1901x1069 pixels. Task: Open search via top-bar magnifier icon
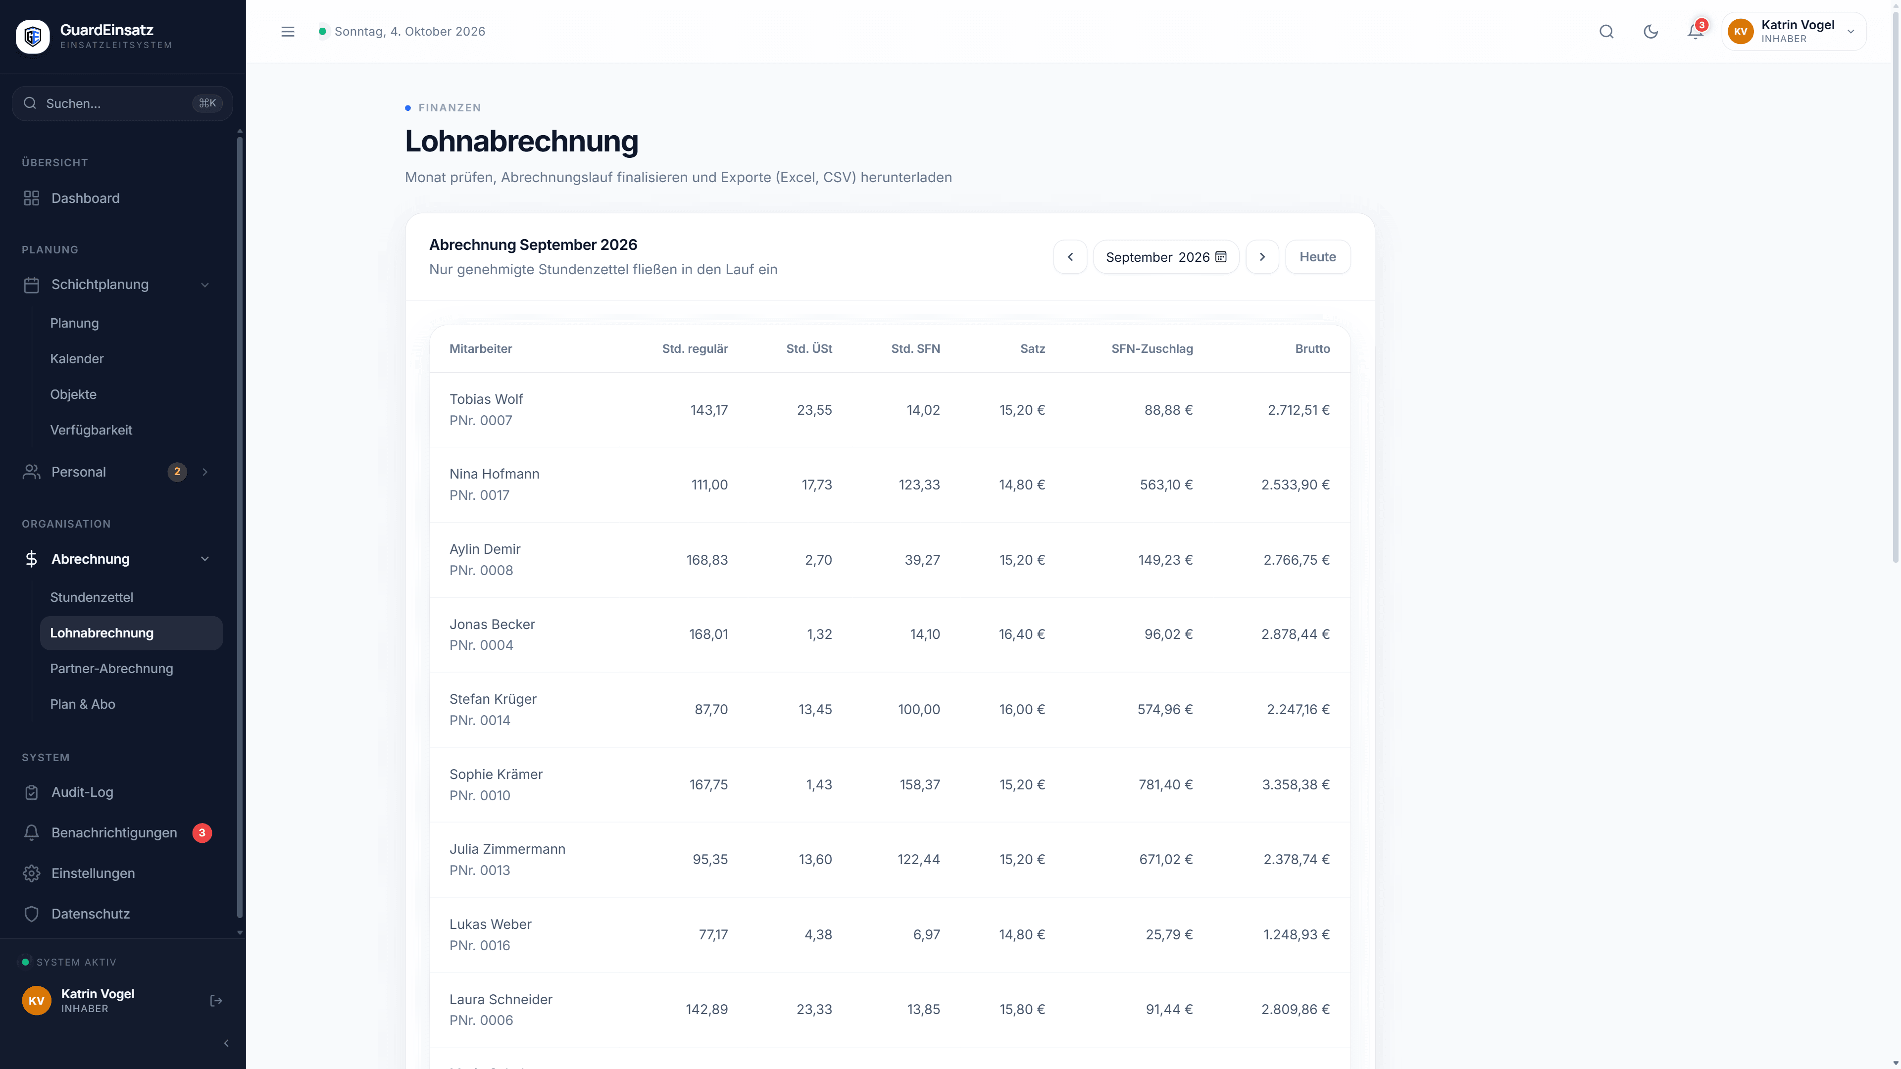point(1606,32)
